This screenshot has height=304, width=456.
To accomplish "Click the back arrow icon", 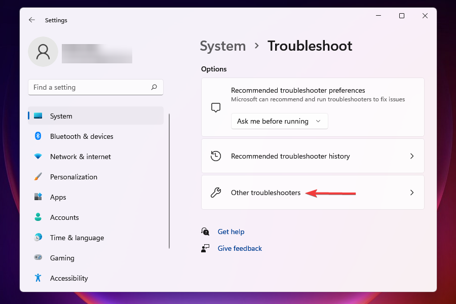I will click(32, 20).
